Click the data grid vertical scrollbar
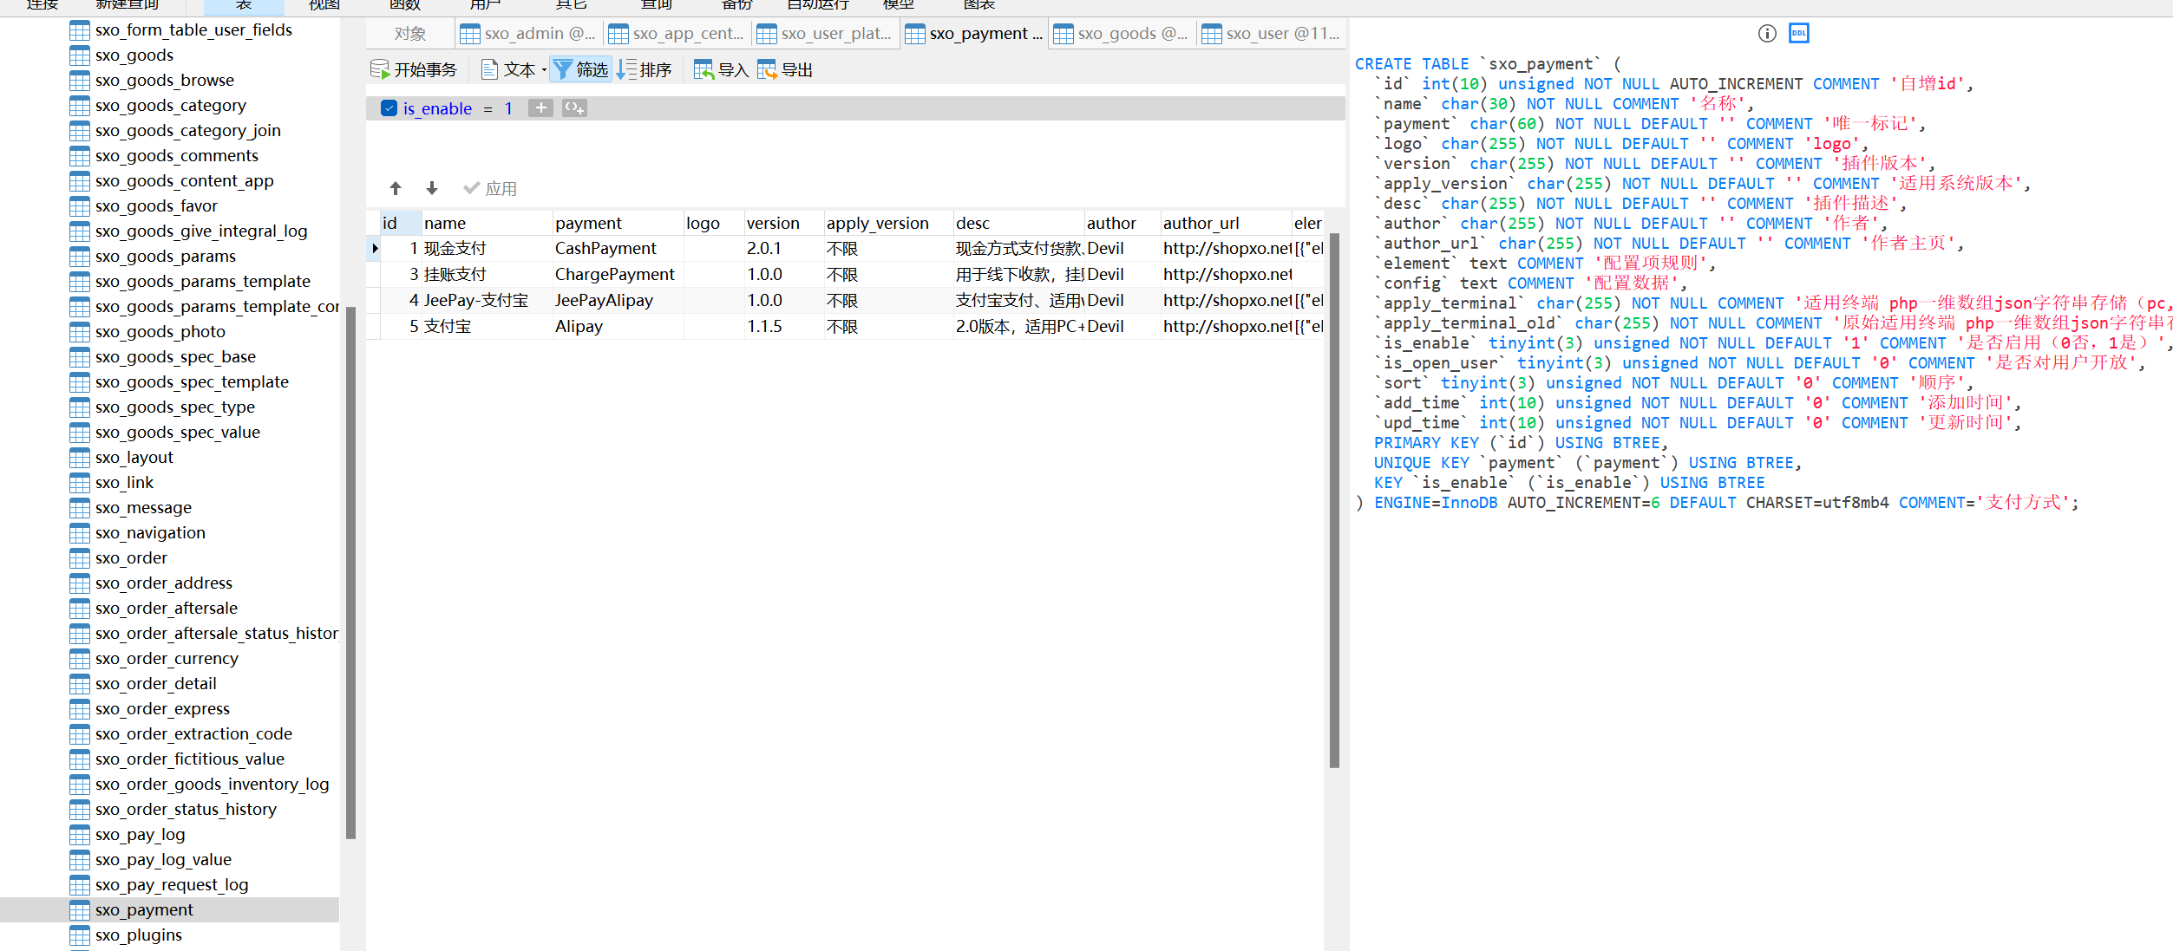Image resolution: width=2173 pixels, height=951 pixels. 1334,500
